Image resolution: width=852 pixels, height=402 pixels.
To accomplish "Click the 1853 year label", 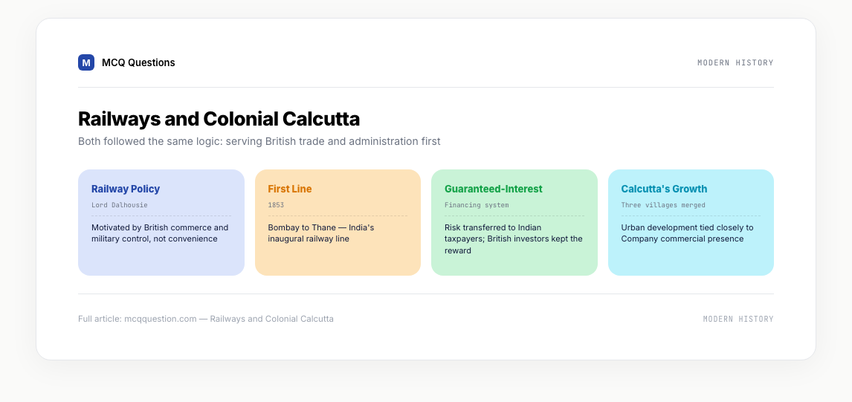I will [x=276, y=205].
